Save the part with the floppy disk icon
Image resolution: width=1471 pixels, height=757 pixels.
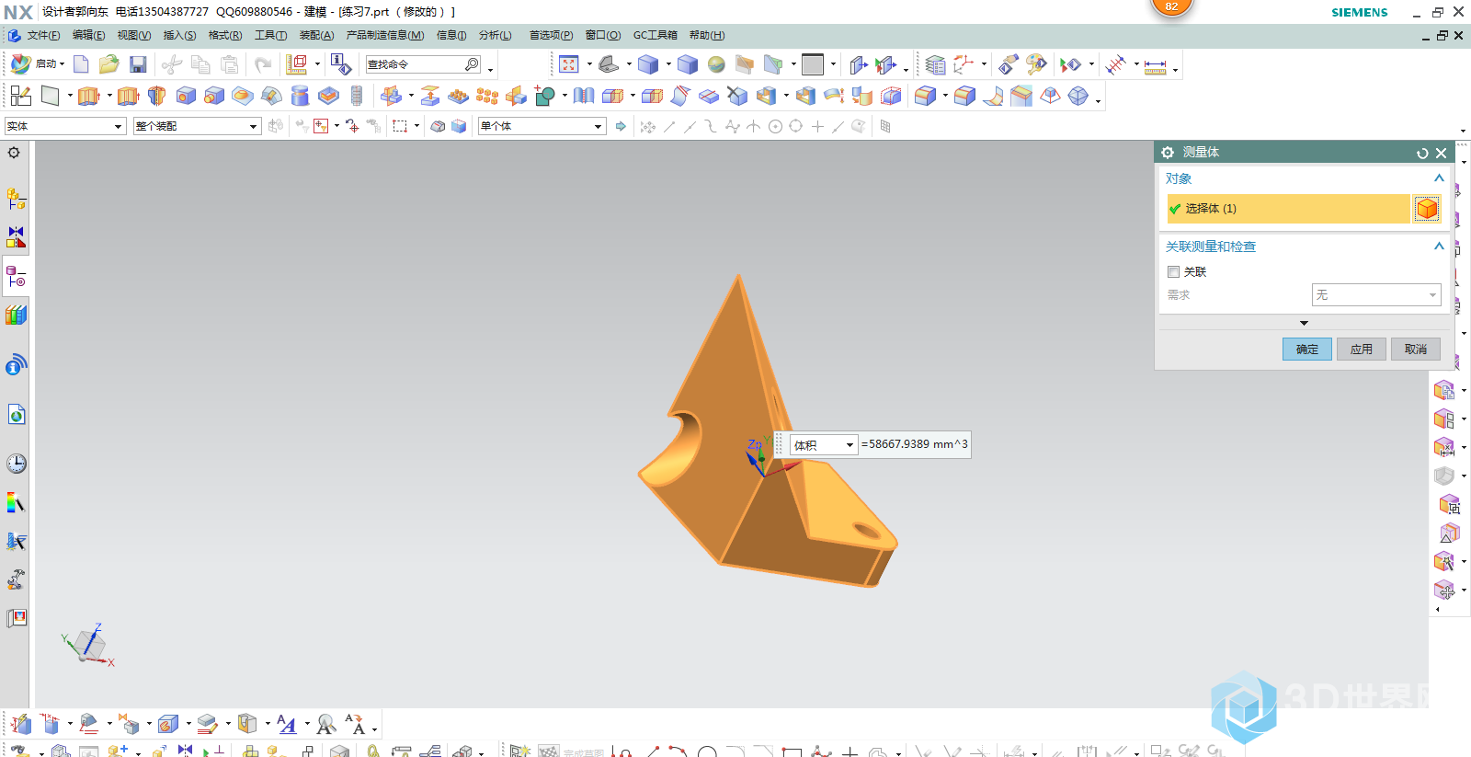(x=138, y=64)
